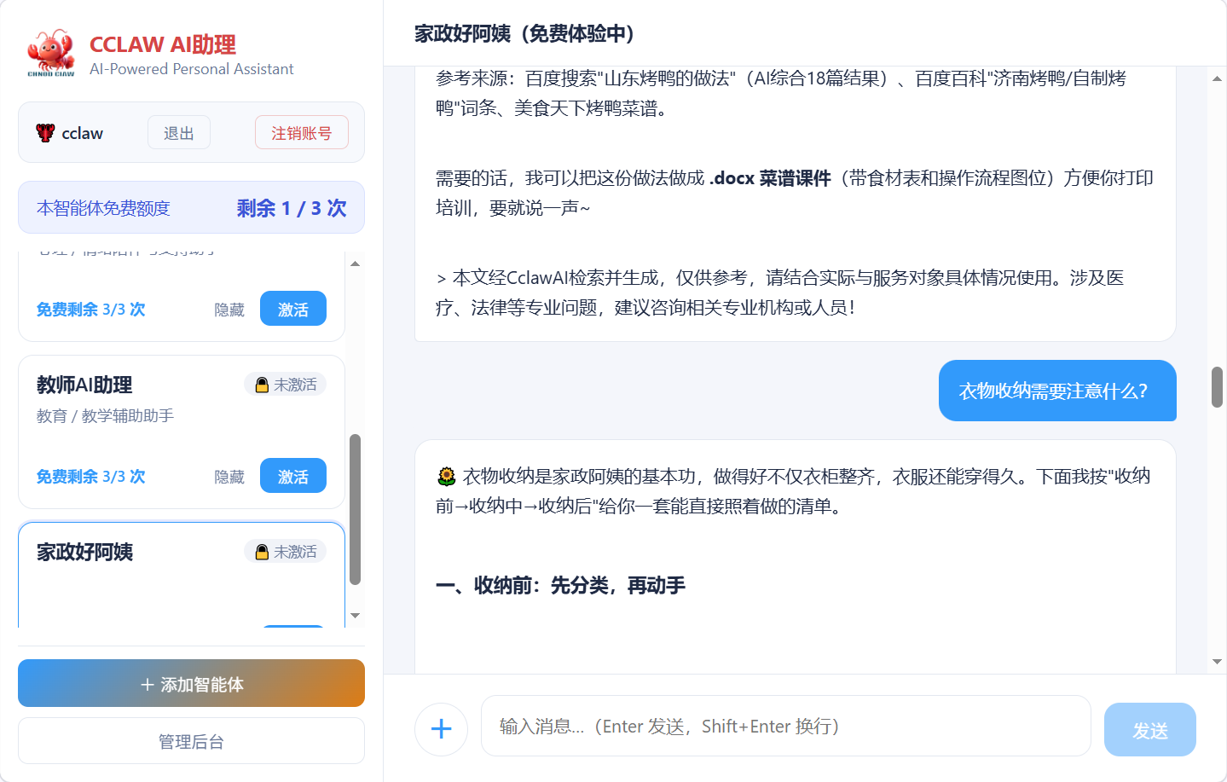
Task: Click the cclaw username text
Action: pyautogui.click(x=83, y=133)
